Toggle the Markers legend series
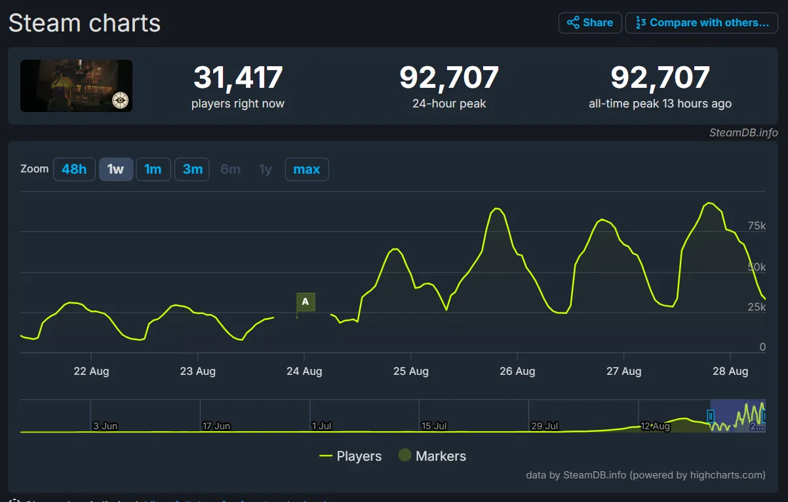This screenshot has height=502, width=788. click(x=432, y=456)
